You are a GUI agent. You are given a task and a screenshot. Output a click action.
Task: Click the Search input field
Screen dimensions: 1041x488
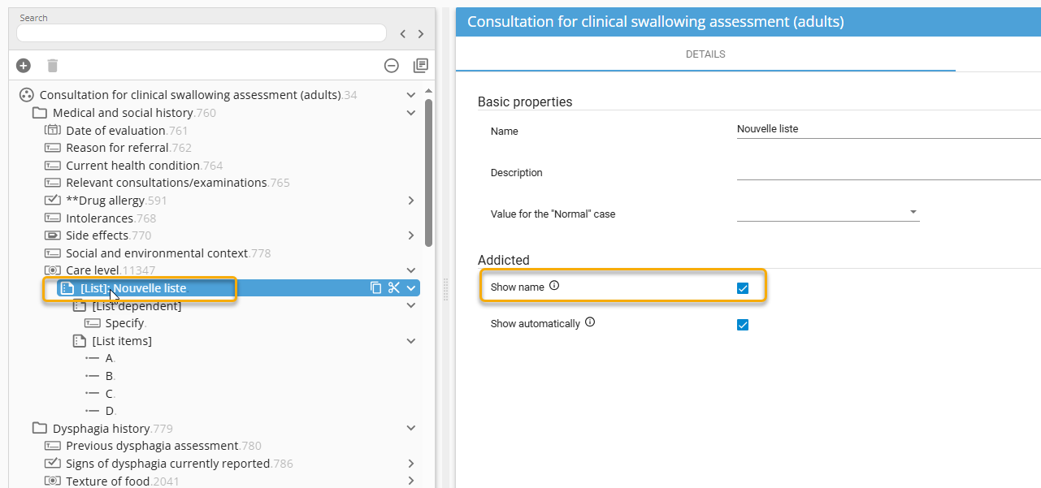201,33
